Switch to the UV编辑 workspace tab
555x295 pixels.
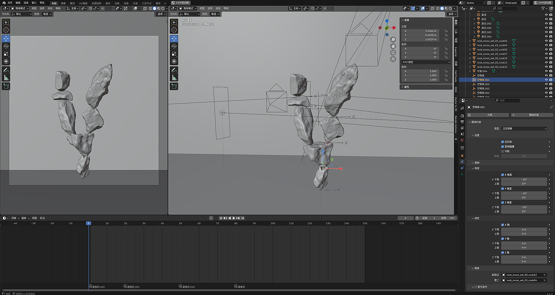83,3
